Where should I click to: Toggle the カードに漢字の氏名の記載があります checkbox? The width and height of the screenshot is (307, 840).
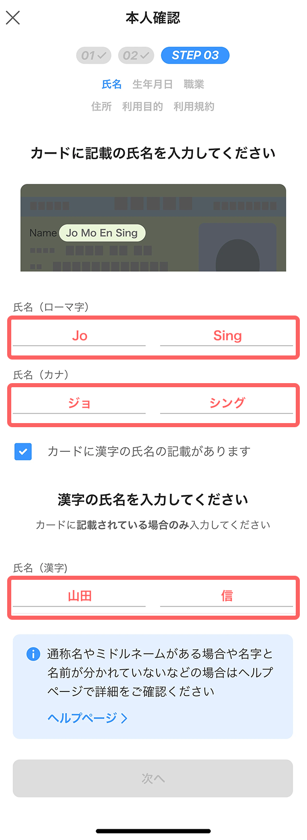23,451
